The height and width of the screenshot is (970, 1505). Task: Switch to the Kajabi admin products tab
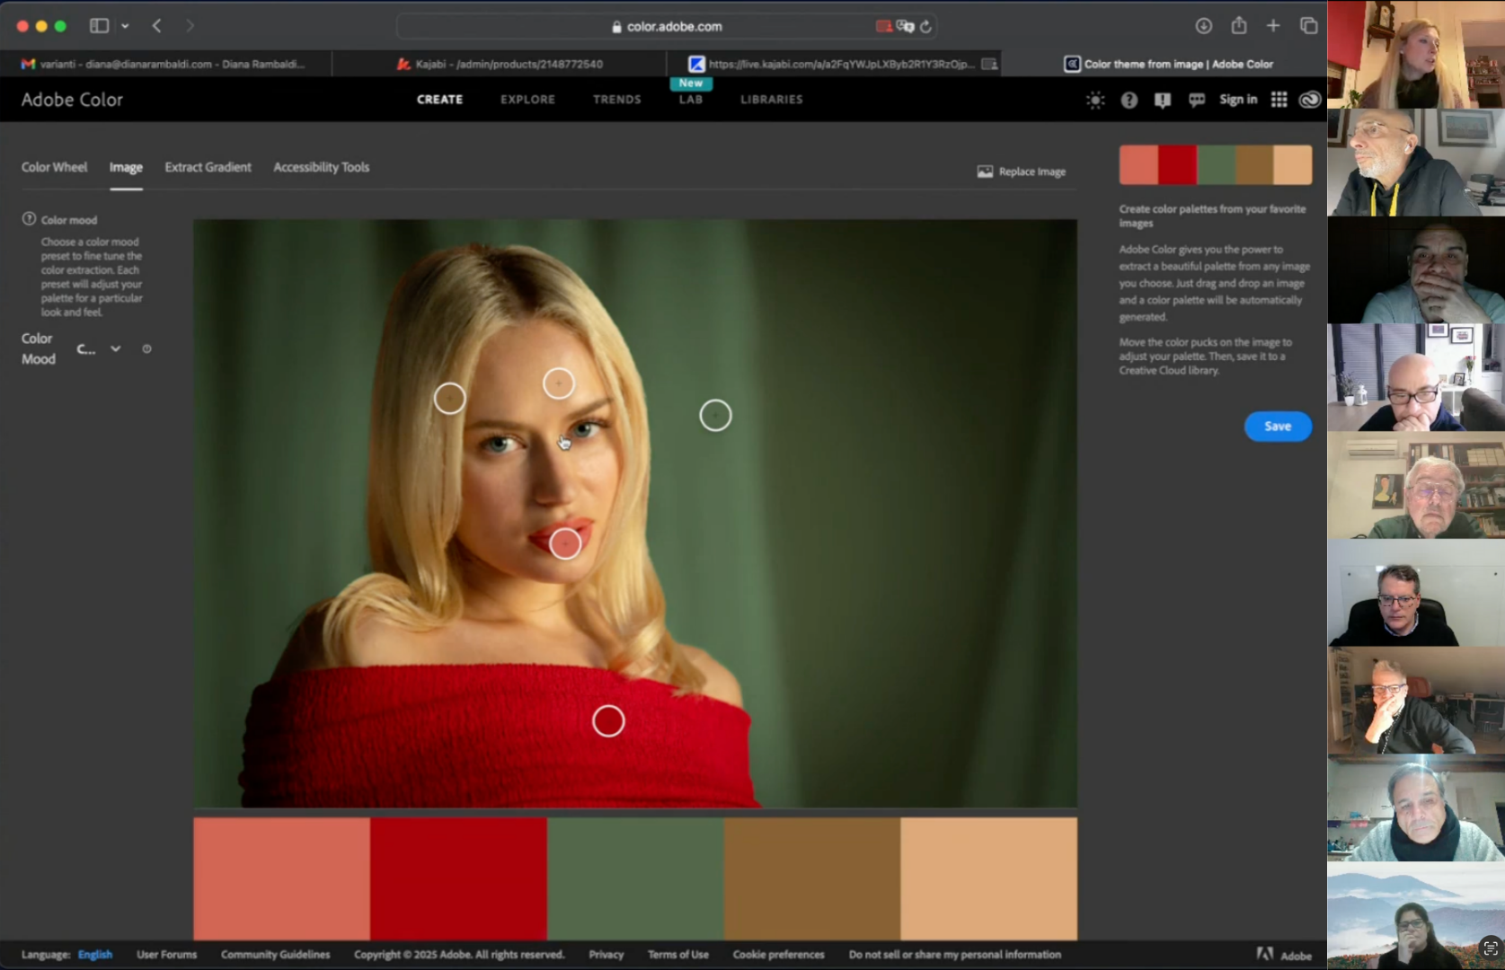[x=500, y=64]
